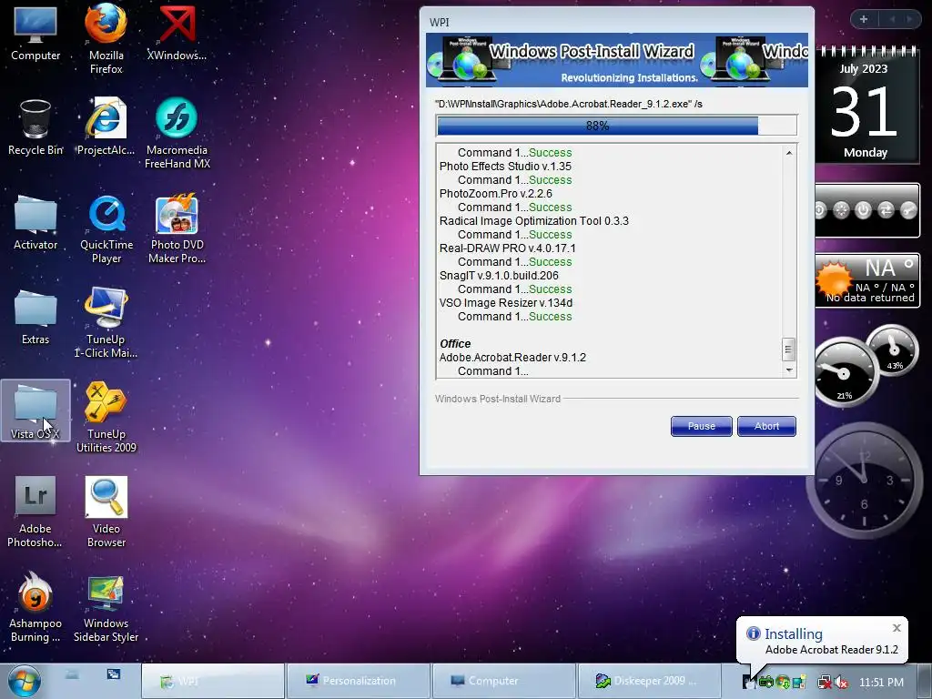The height and width of the screenshot is (699, 932).
Task: Switch to the Computer taskbar button
Action: (x=504, y=681)
